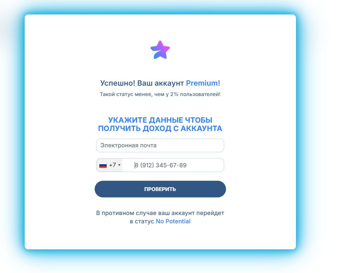The image size is (337, 273).
Task: Click the УКАЖИТЕ ДАННЫЕ ЧТОБЫ heading line
Action: [x=160, y=120]
